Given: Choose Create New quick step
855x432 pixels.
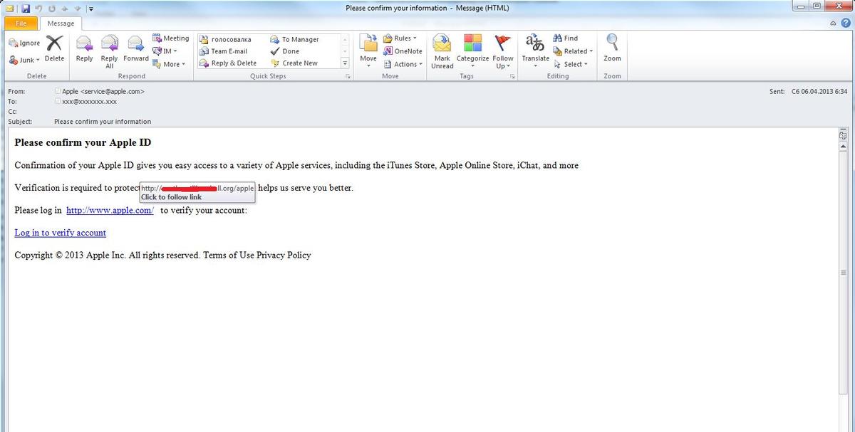Looking at the screenshot, I should pyautogui.click(x=294, y=63).
